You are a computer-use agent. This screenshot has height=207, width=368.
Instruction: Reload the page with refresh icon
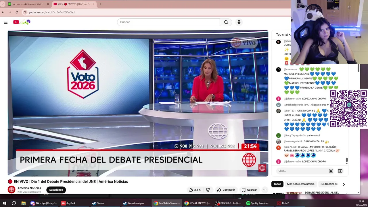(17, 12)
